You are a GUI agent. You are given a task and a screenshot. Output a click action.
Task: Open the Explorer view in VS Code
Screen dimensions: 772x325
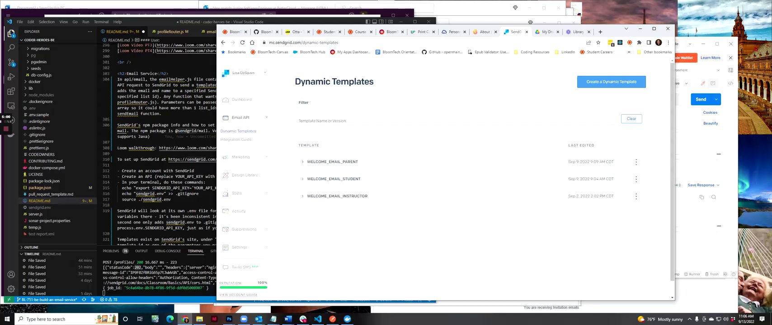coord(11,33)
